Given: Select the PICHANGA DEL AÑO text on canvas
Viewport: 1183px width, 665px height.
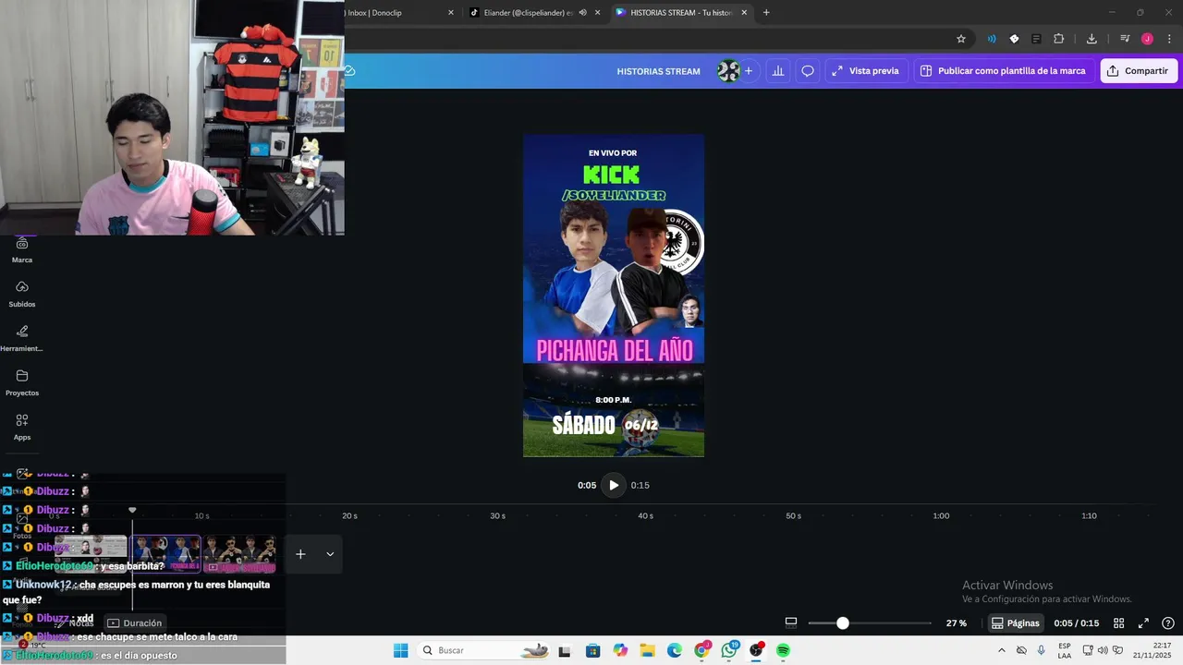Looking at the screenshot, I should pyautogui.click(x=614, y=350).
